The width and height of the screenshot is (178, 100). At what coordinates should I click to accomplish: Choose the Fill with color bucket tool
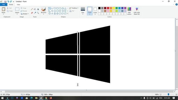(x=35, y=9)
